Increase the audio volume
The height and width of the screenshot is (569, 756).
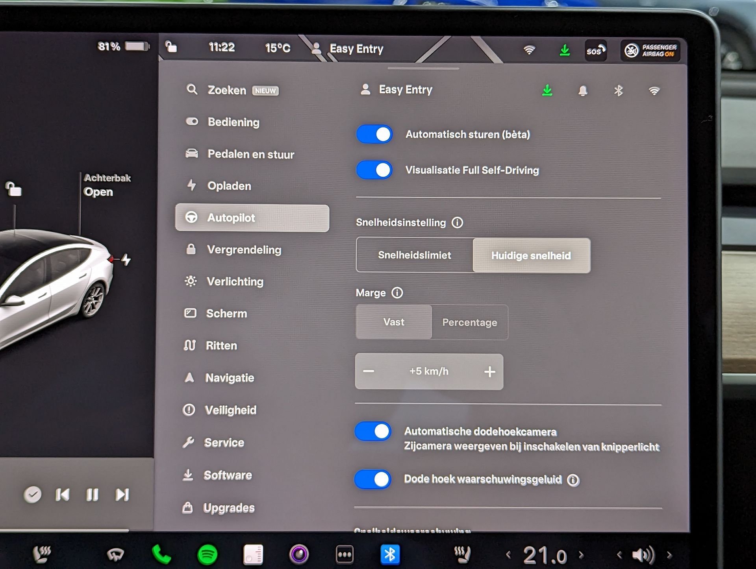click(669, 555)
